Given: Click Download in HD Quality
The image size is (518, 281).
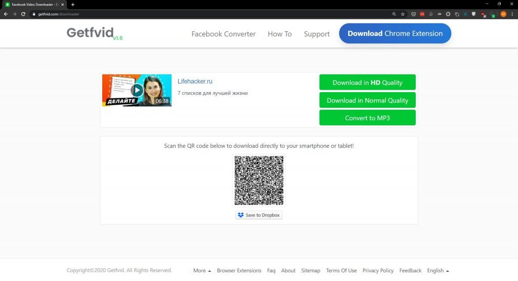Looking at the screenshot, I should tap(367, 83).
